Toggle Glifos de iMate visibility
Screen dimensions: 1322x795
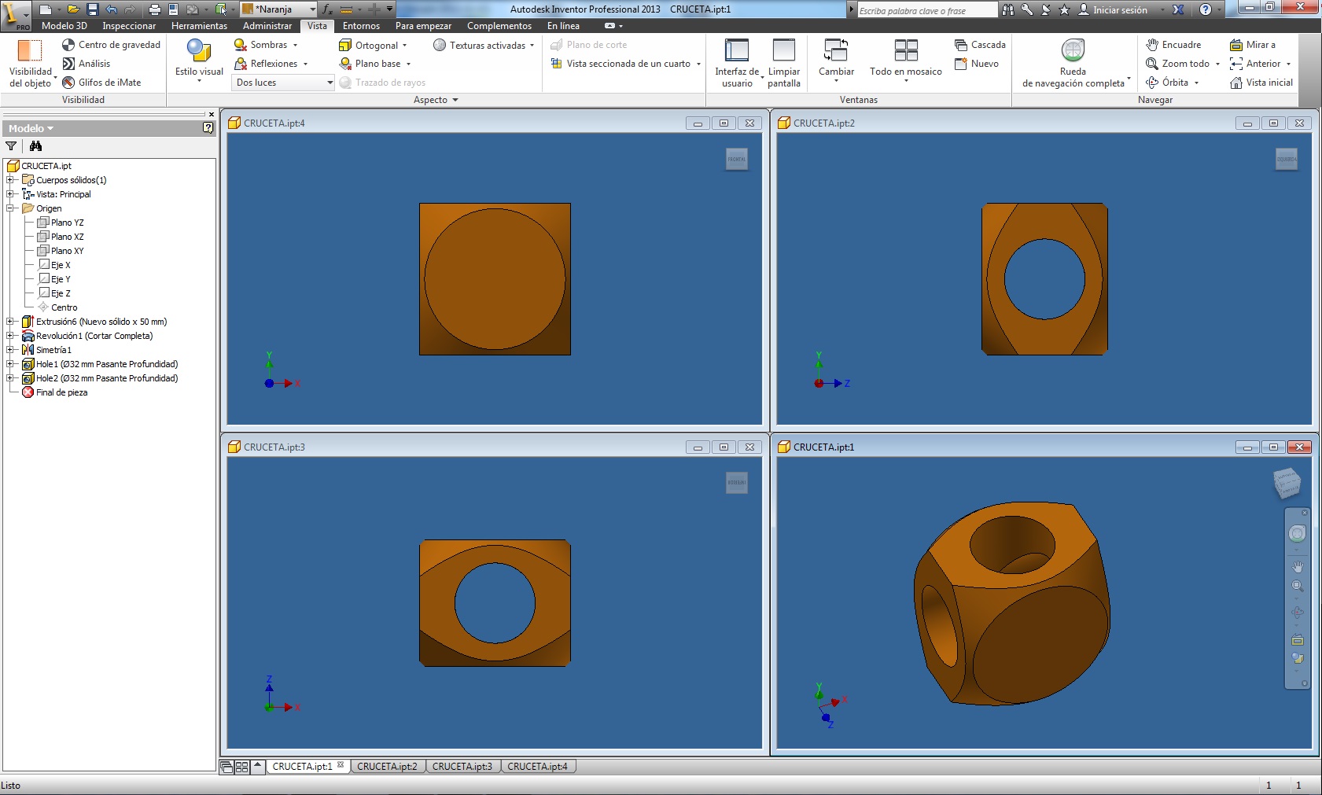[101, 83]
